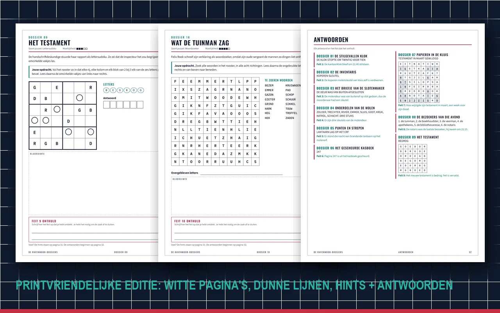The height and width of the screenshot is (313, 500).
Task: Click the 'KLADRUIMTE' label on the Dossier 18 page
Action: 180,179
